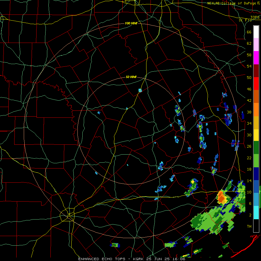Image resolution: width=261 pixels, height=261 pixels.
Task: Click the "NEXLAB-College of DuPage" header text
Action: click(x=231, y=3)
